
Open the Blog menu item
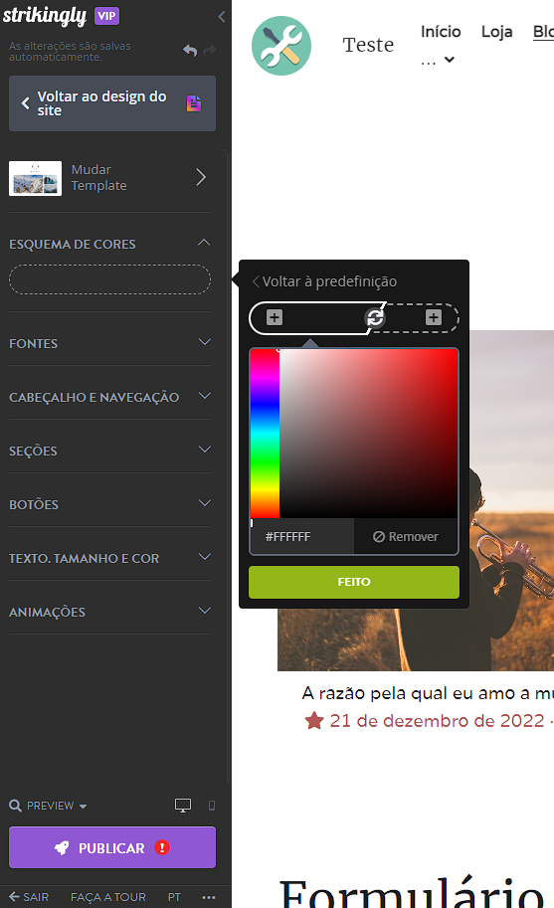coord(543,31)
